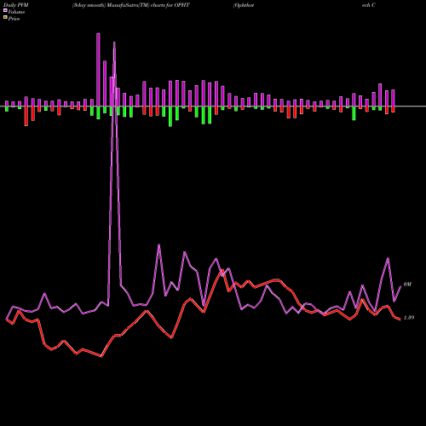Click the peak of the magenta volume line spike
Viewport: 426px width, 426px height.
(114, 43)
